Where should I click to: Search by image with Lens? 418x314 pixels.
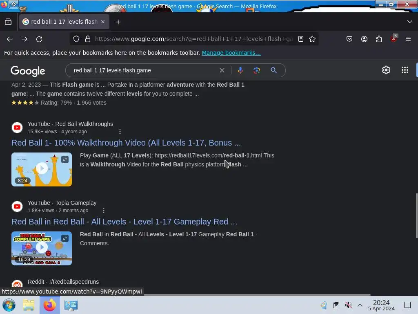tap(256, 70)
